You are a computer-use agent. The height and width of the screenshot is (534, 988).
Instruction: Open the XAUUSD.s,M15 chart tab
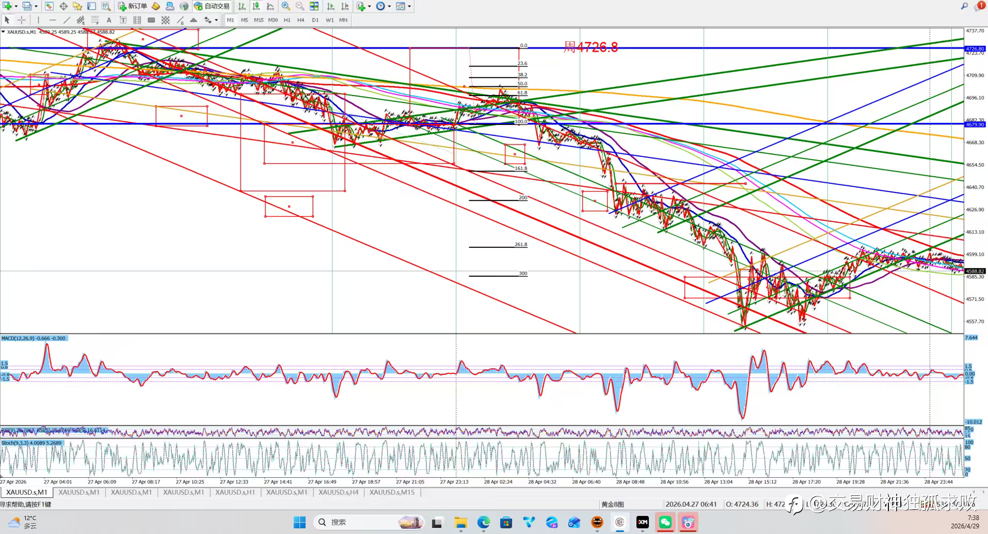[392, 492]
